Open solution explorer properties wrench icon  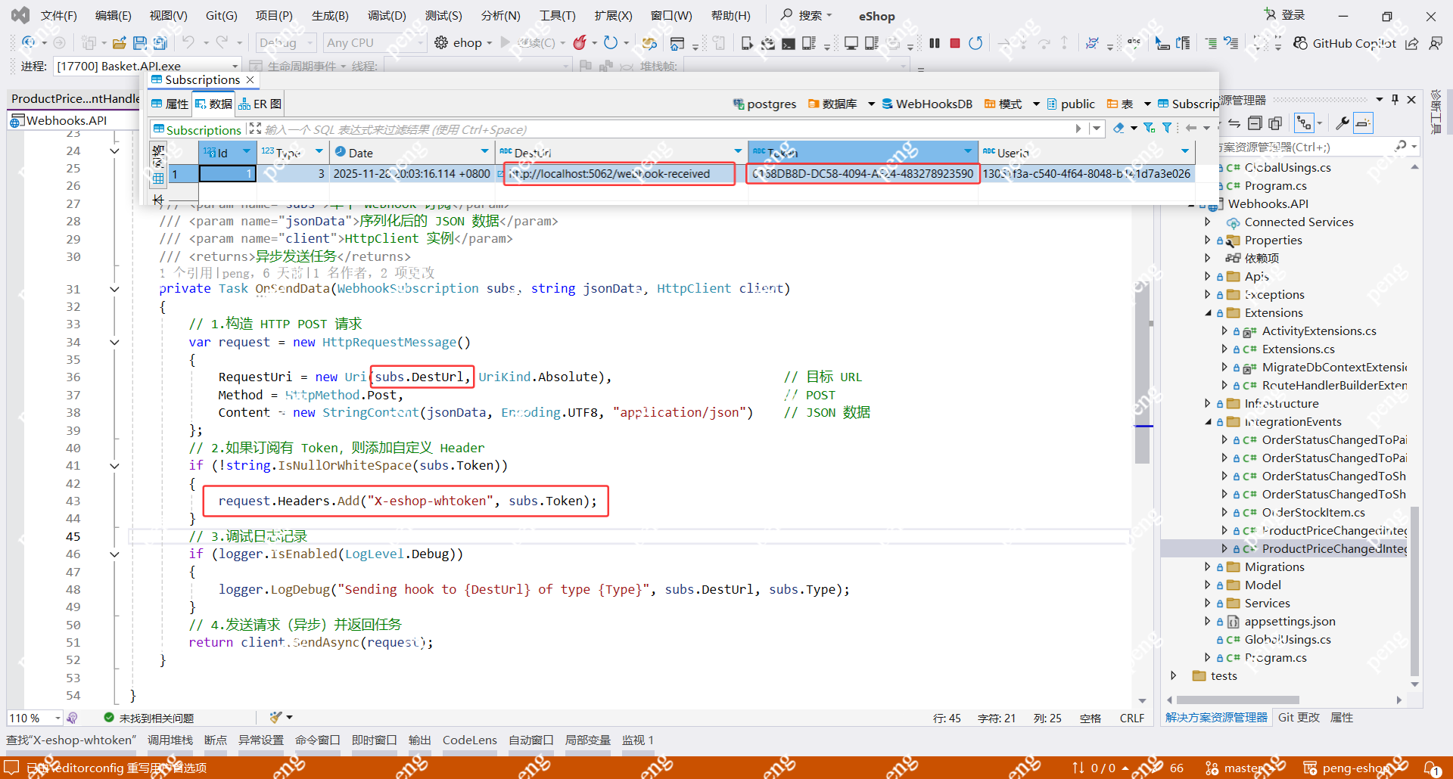click(x=1342, y=123)
